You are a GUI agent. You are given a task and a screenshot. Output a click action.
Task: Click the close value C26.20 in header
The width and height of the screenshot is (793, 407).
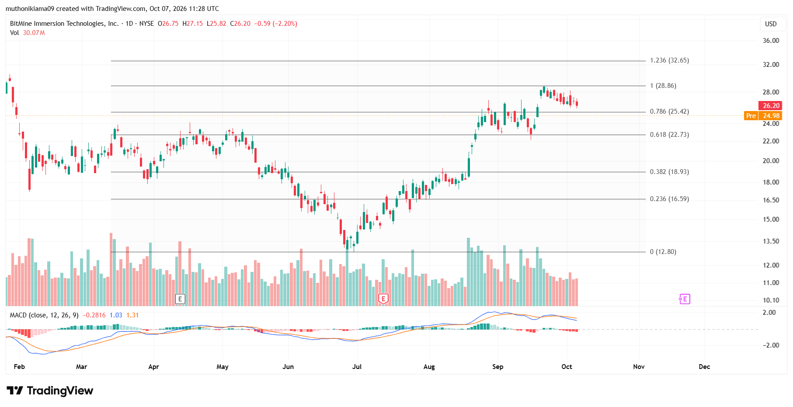[240, 24]
